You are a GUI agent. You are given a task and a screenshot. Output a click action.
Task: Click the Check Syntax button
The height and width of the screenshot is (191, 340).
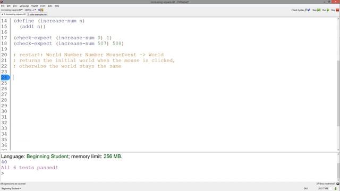point(301,10)
